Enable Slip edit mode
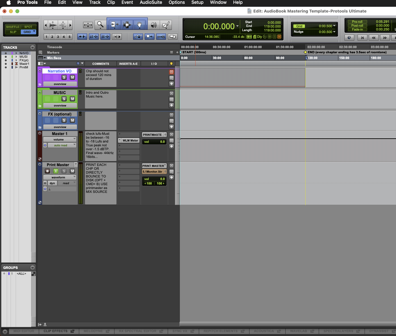This screenshot has height=336, width=396. click(x=13, y=32)
